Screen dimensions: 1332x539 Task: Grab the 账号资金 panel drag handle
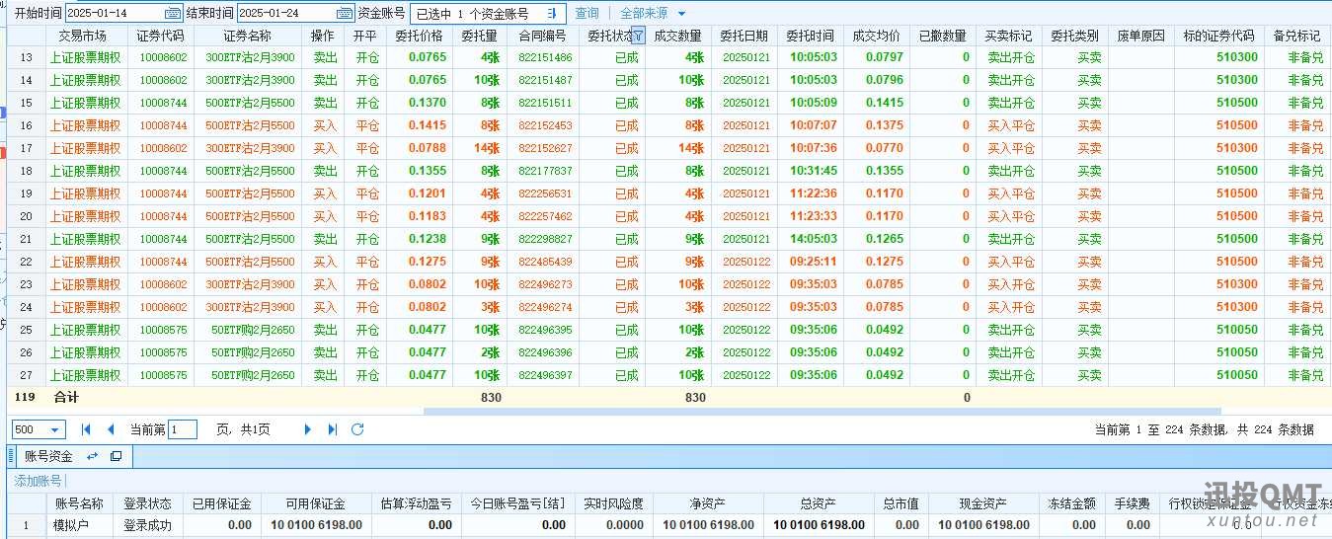pyautogui.click(x=13, y=456)
